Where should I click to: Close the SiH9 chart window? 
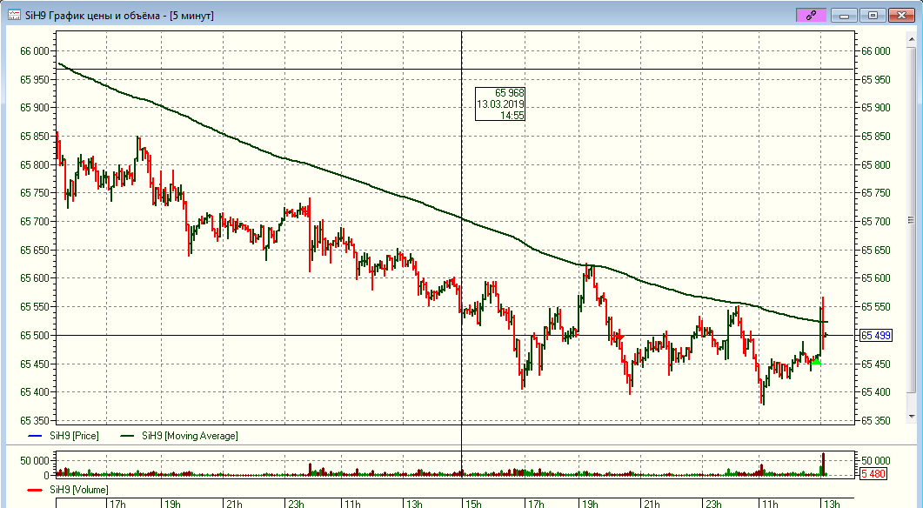click(x=901, y=15)
